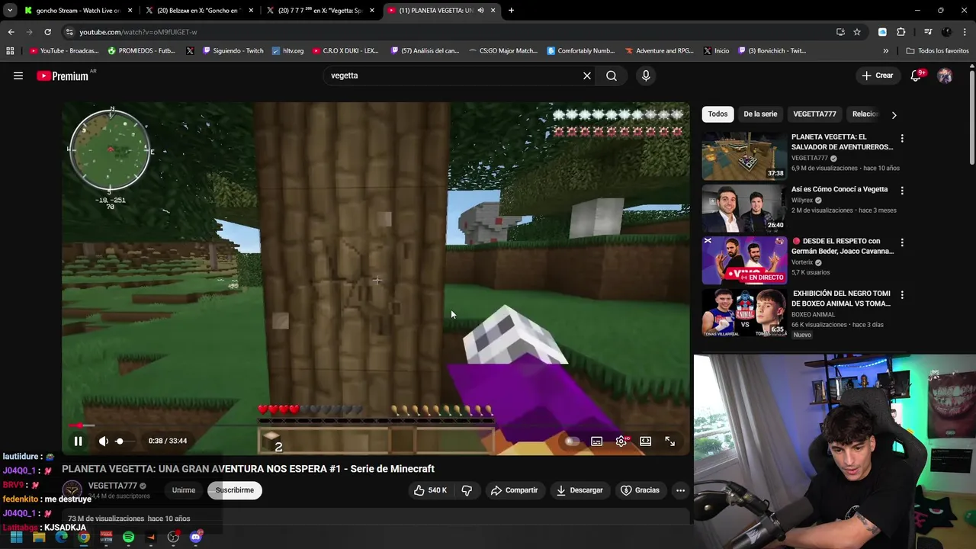Show more chips with right arrow
976x549 pixels.
894,114
